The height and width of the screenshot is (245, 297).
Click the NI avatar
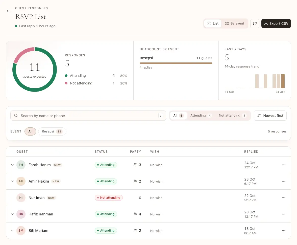21,198
